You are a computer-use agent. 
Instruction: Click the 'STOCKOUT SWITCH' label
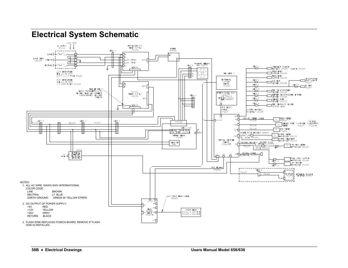[x=280, y=67]
